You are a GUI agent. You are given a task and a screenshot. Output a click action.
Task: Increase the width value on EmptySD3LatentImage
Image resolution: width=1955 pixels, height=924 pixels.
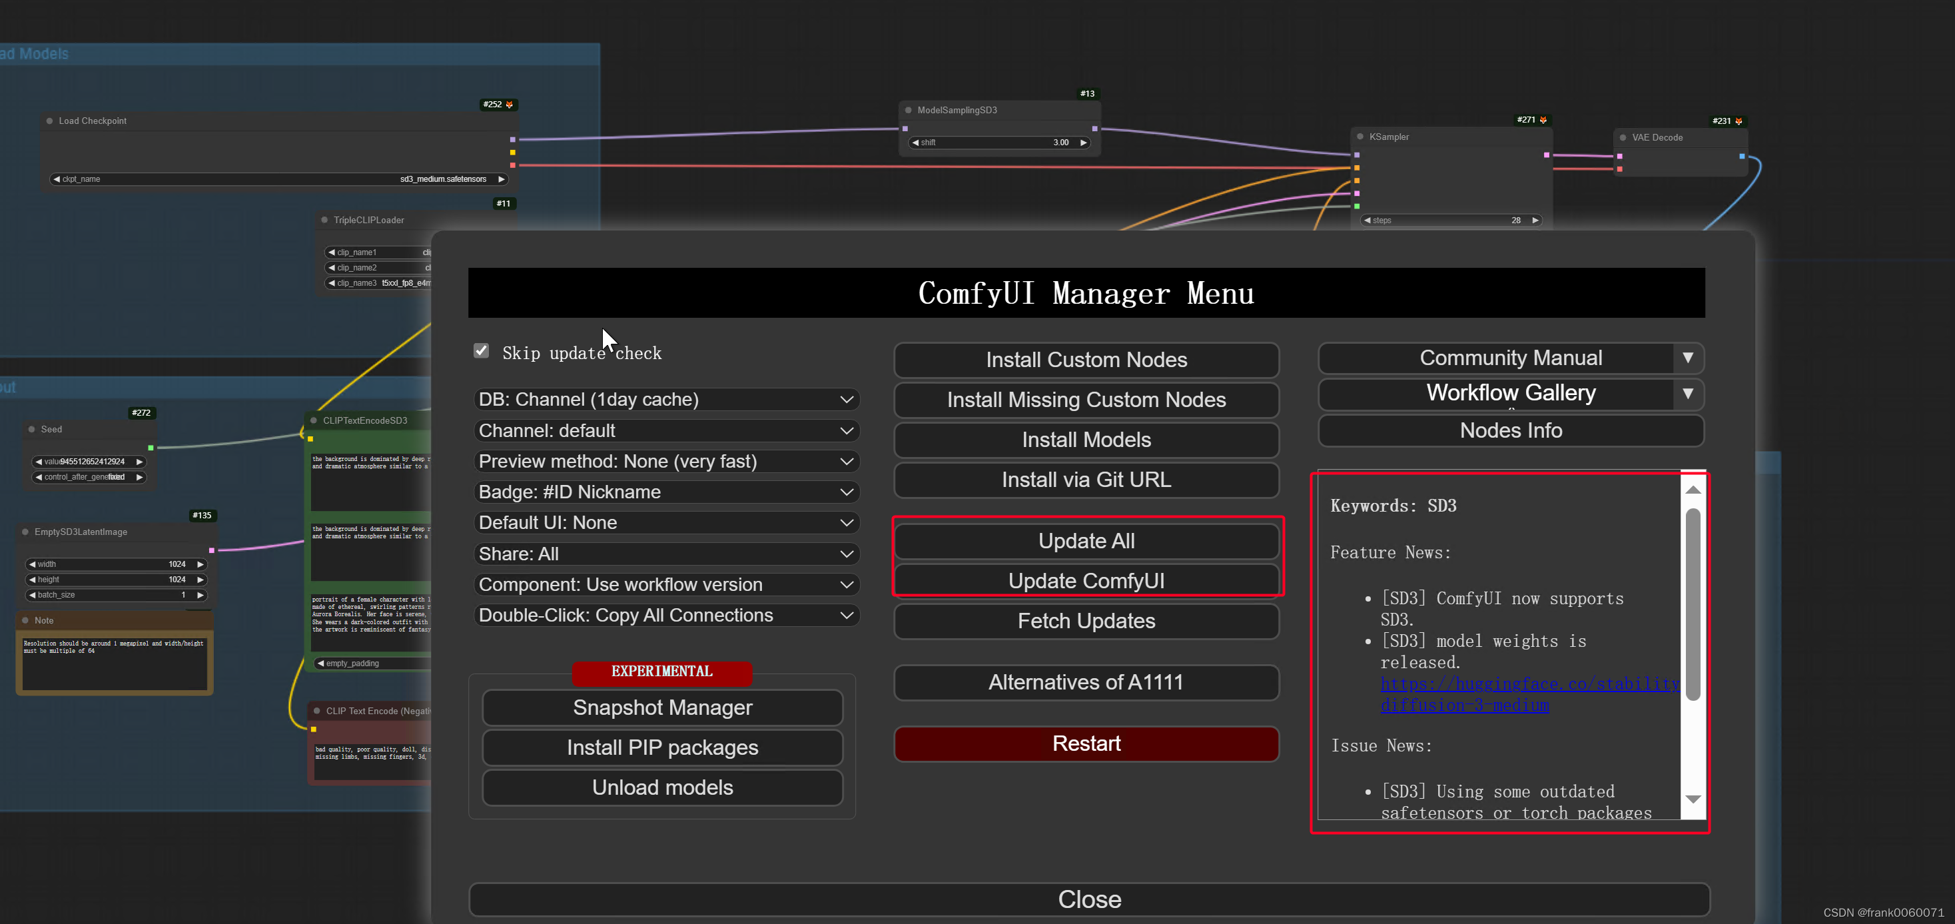pyautogui.click(x=200, y=564)
